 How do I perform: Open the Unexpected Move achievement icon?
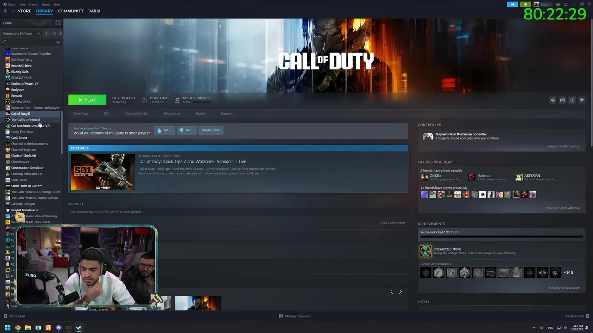click(x=425, y=251)
